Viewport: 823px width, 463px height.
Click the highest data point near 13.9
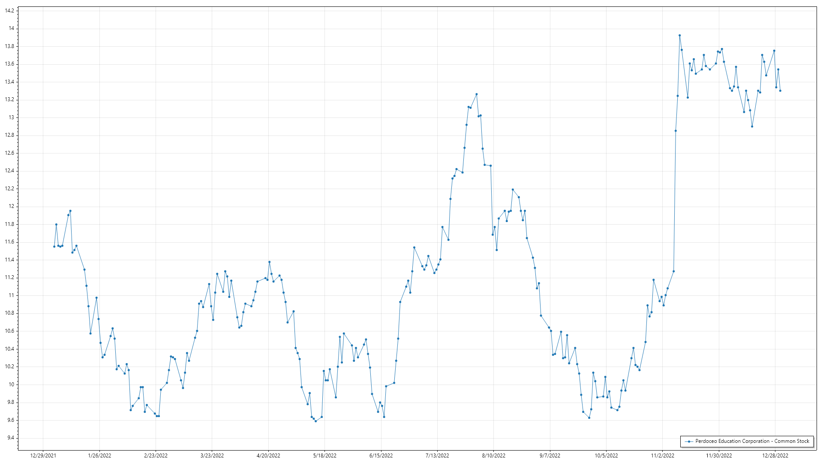click(679, 36)
